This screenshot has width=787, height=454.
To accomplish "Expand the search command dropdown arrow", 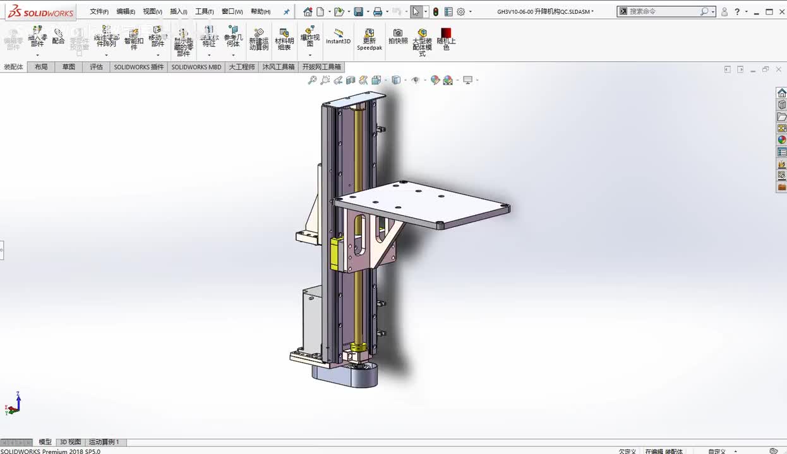I will [x=713, y=12].
